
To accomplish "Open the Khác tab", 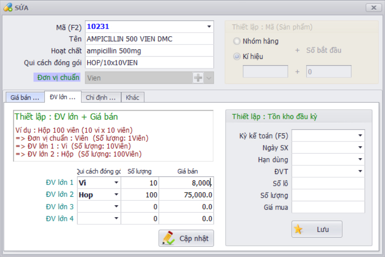I will [x=133, y=97].
